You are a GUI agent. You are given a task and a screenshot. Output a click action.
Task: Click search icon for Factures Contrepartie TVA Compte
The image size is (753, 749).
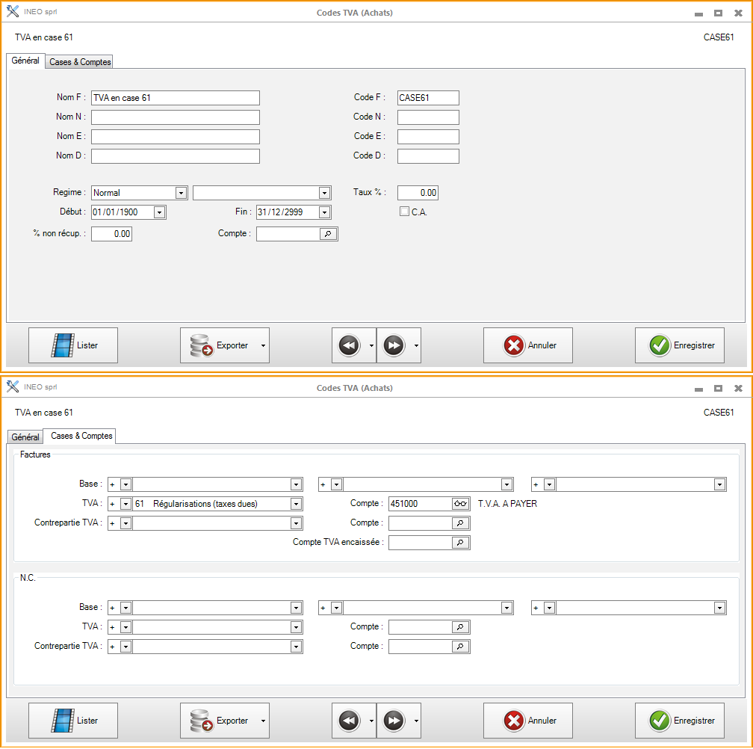pos(461,523)
